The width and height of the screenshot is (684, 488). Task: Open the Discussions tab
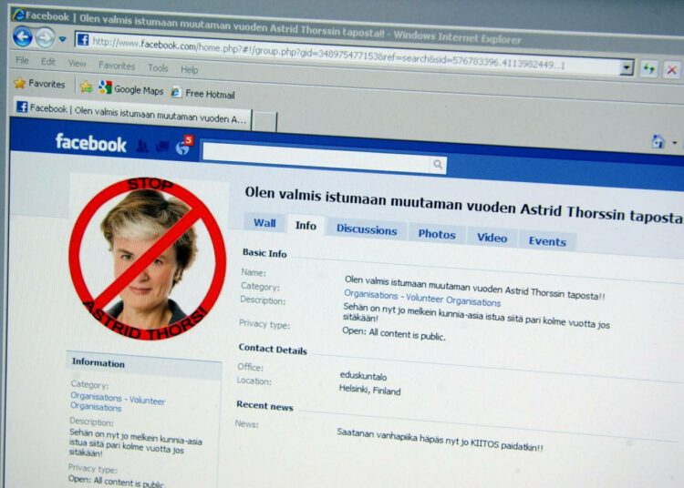[x=367, y=229]
